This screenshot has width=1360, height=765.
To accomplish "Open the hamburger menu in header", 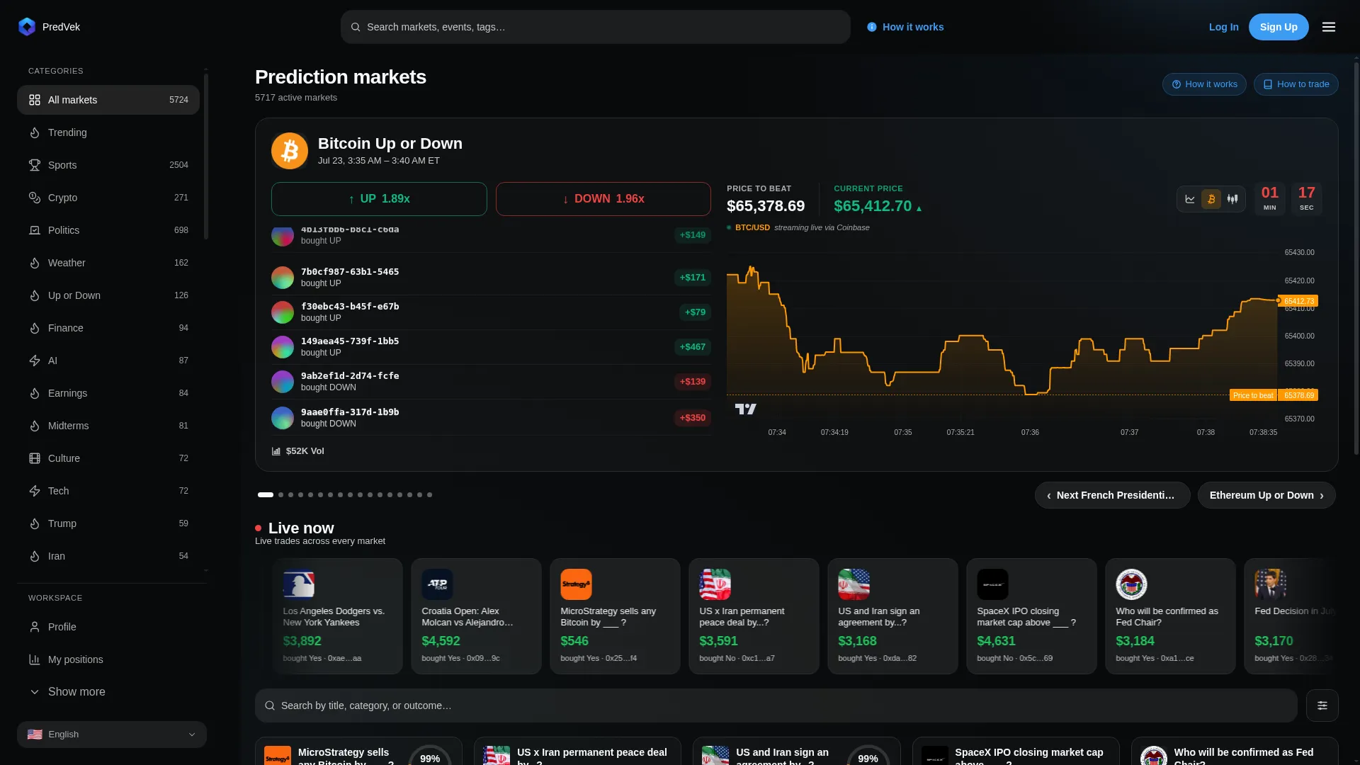I will [x=1329, y=27].
